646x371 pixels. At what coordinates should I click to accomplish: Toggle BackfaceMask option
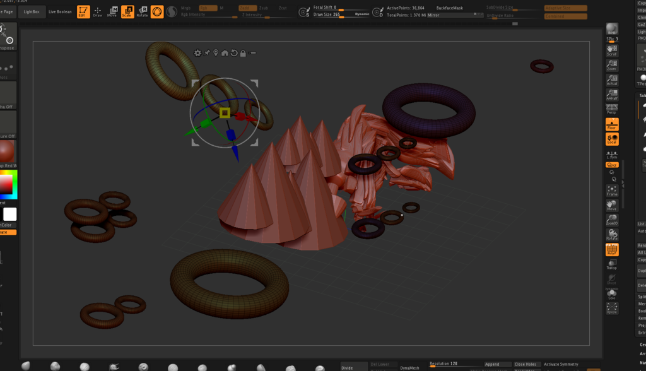[450, 8]
